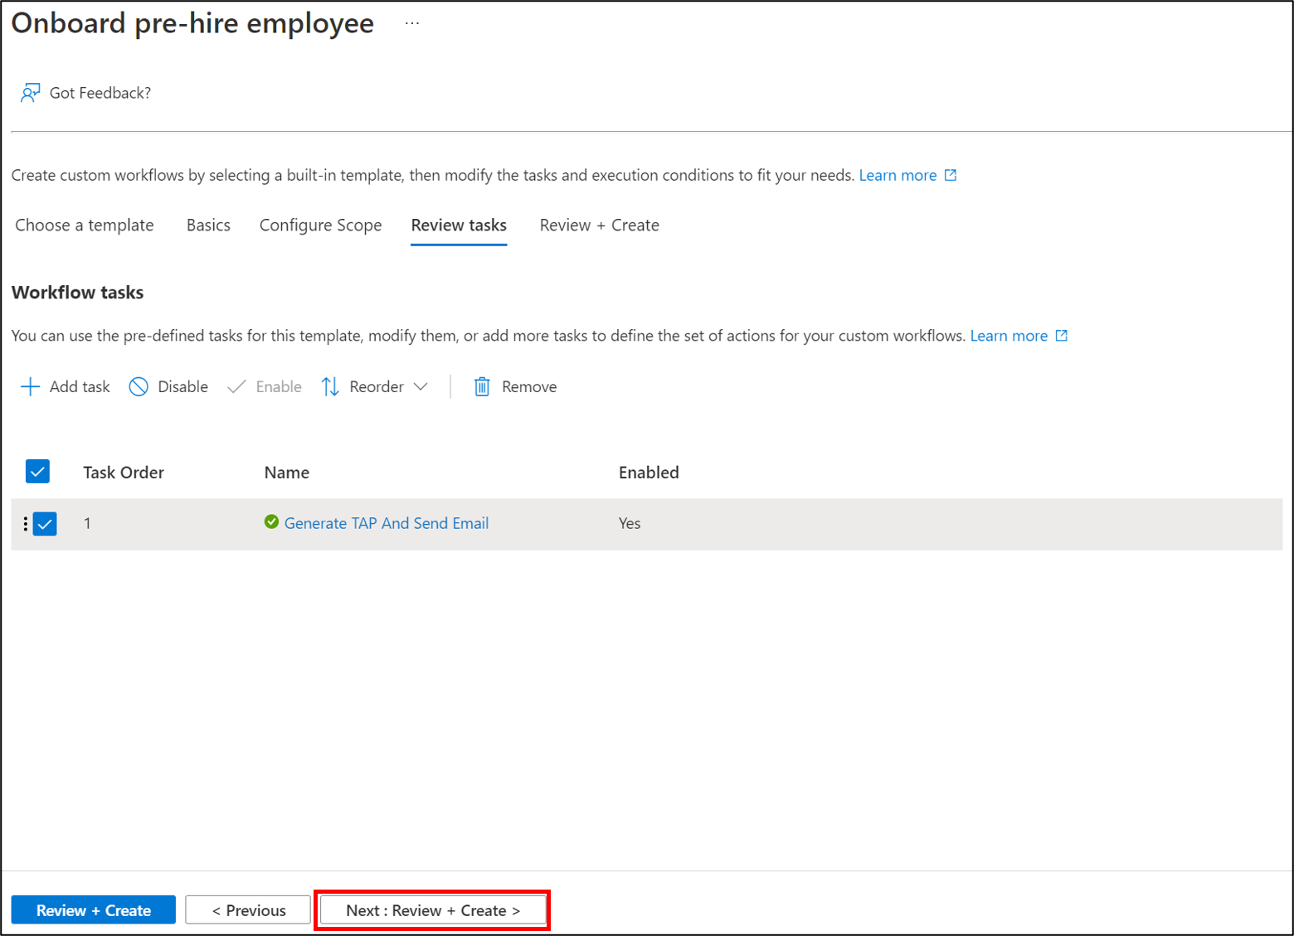
Task: Open the Generate TAP And Send Email task link
Action: pyautogui.click(x=387, y=523)
